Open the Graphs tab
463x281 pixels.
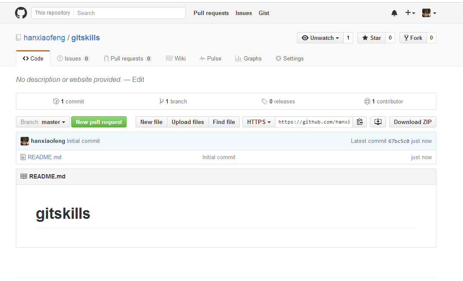[x=248, y=58]
